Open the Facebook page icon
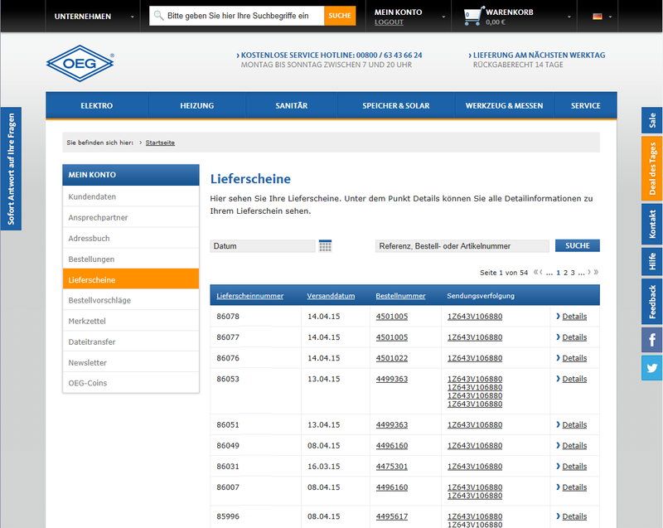Screen dimensions: 663x528 (651, 340)
